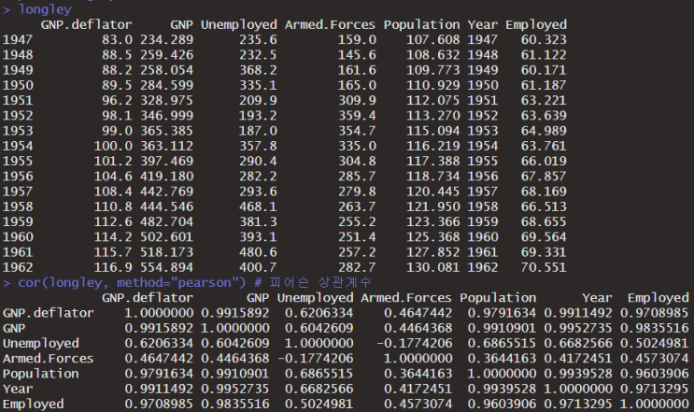Select Population value 130.081 for 1962

(433, 267)
